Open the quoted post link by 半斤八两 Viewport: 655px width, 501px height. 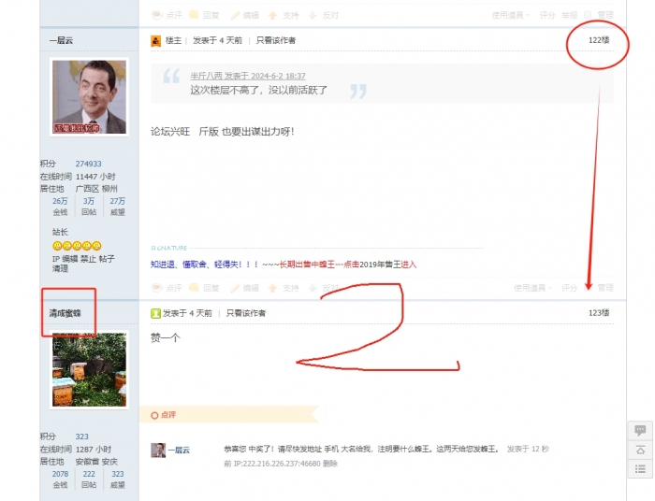pyautogui.click(x=247, y=76)
